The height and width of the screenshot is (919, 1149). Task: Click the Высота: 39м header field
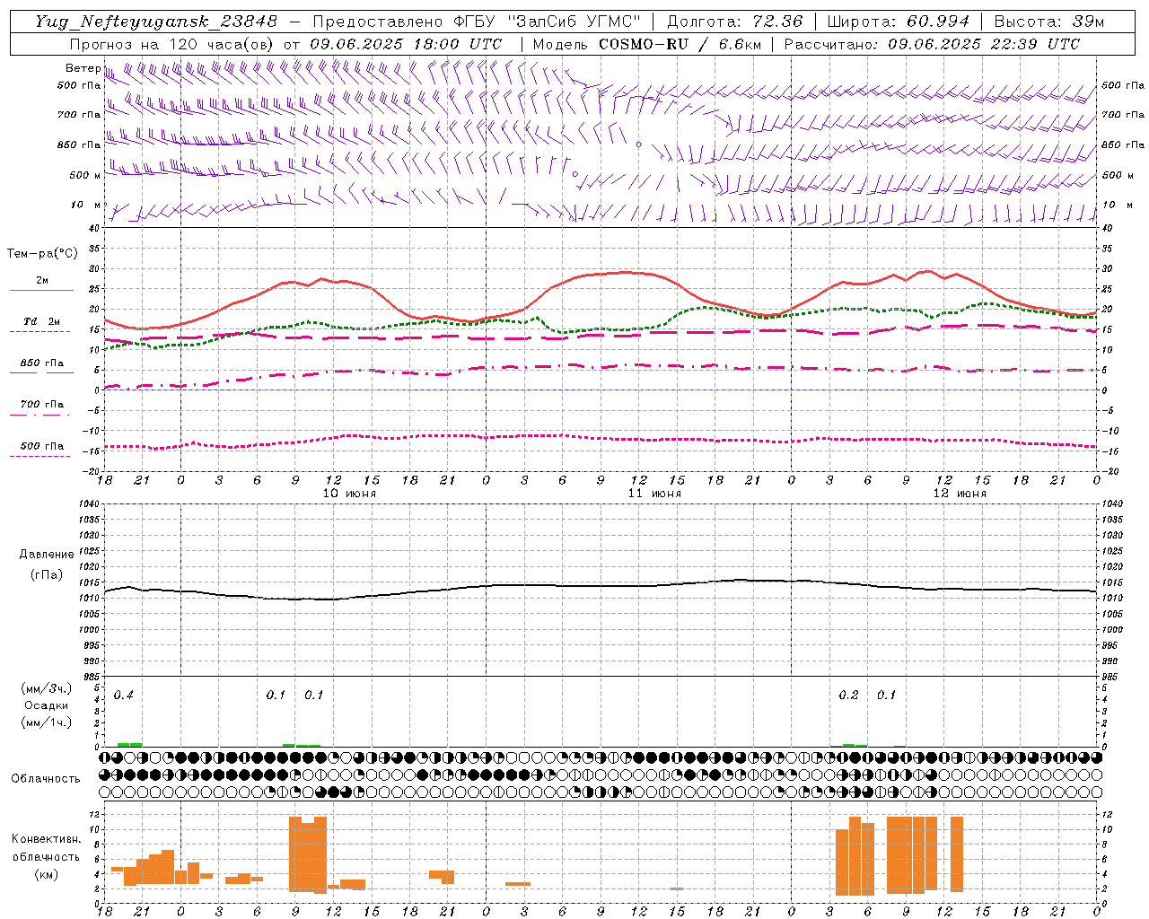[1049, 22]
